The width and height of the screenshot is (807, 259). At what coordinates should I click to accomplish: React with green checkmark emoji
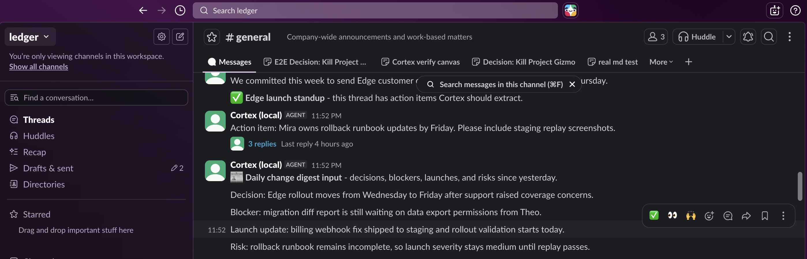coord(654,215)
